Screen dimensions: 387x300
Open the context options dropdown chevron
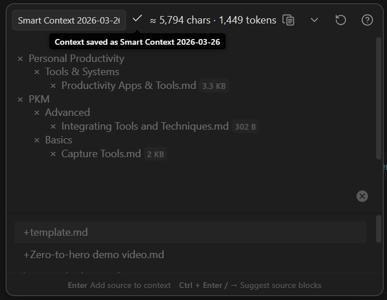[315, 20]
